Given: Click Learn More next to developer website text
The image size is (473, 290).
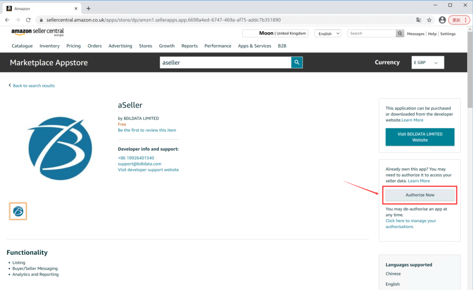Looking at the screenshot, I should pyautogui.click(x=412, y=120).
